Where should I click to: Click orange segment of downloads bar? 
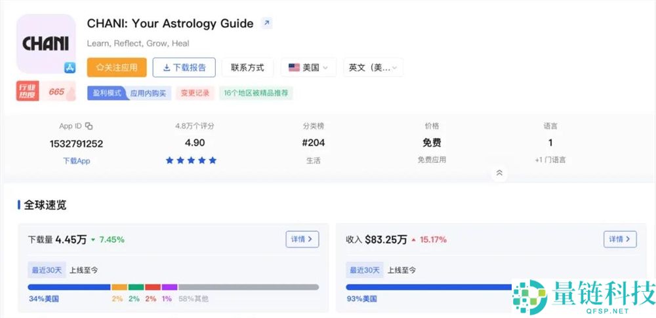(119, 287)
